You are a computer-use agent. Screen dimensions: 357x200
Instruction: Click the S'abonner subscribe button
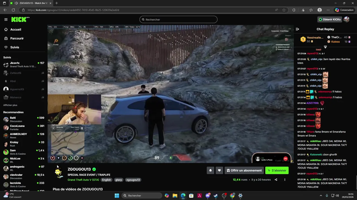(x=277, y=171)
